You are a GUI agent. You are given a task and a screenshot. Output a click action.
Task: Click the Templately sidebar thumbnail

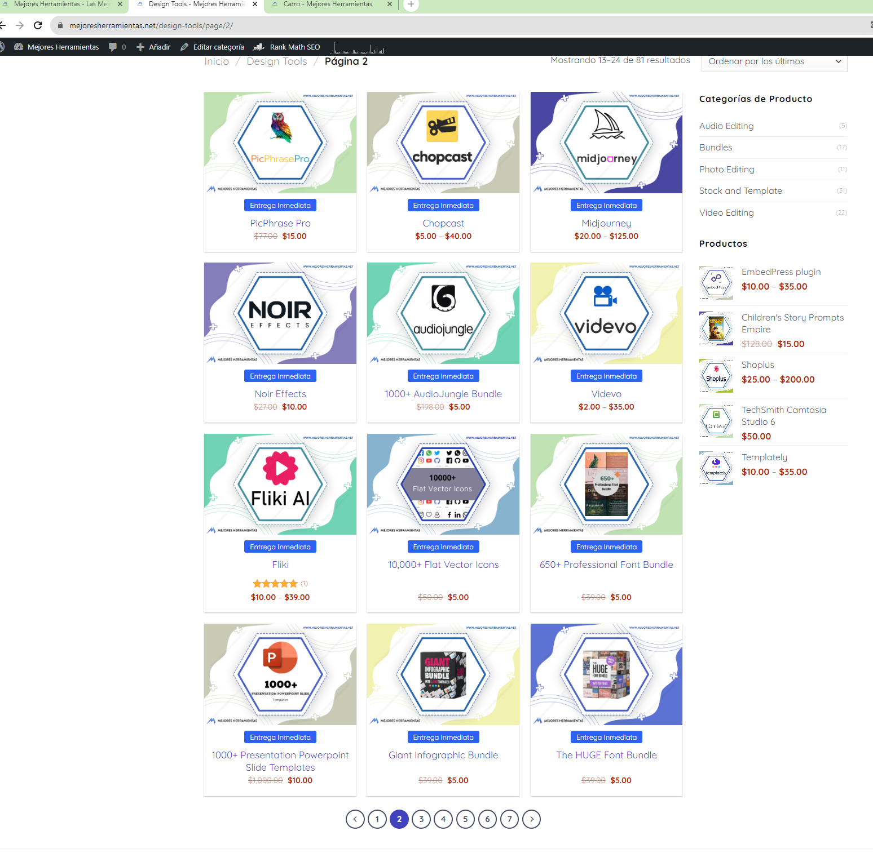[x=716, y=468]
